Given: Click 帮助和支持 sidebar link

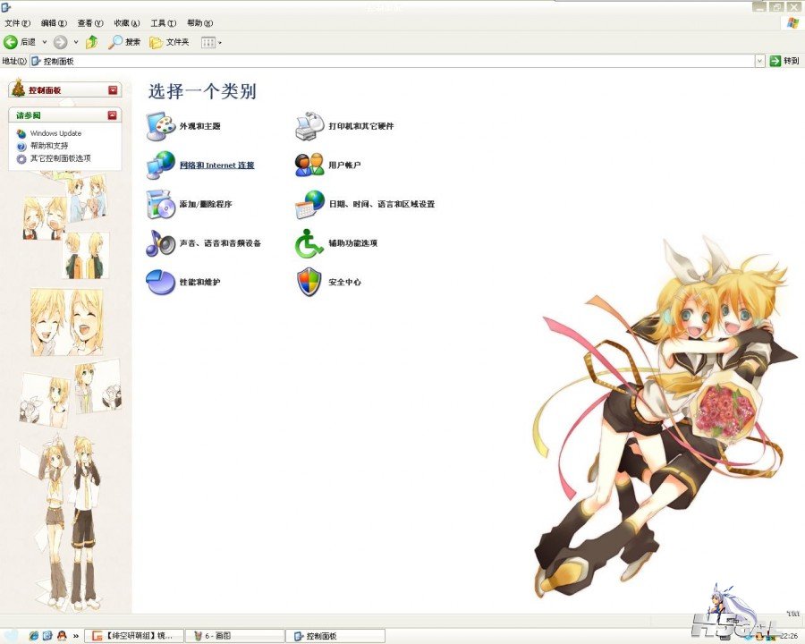Looking at the screenshot, I should (49, 146).
